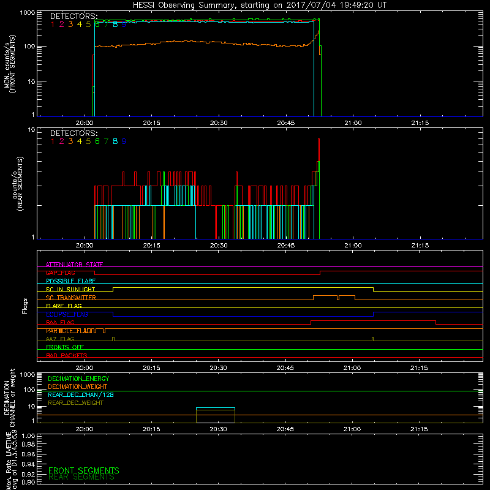Select detector 9 legend number in front segments plot
Viewport: 490px width, 490px height.
click(x=124, y=24)
